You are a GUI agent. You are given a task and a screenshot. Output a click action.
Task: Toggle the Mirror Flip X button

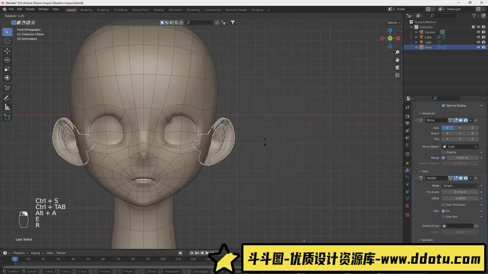pos(447,139)
